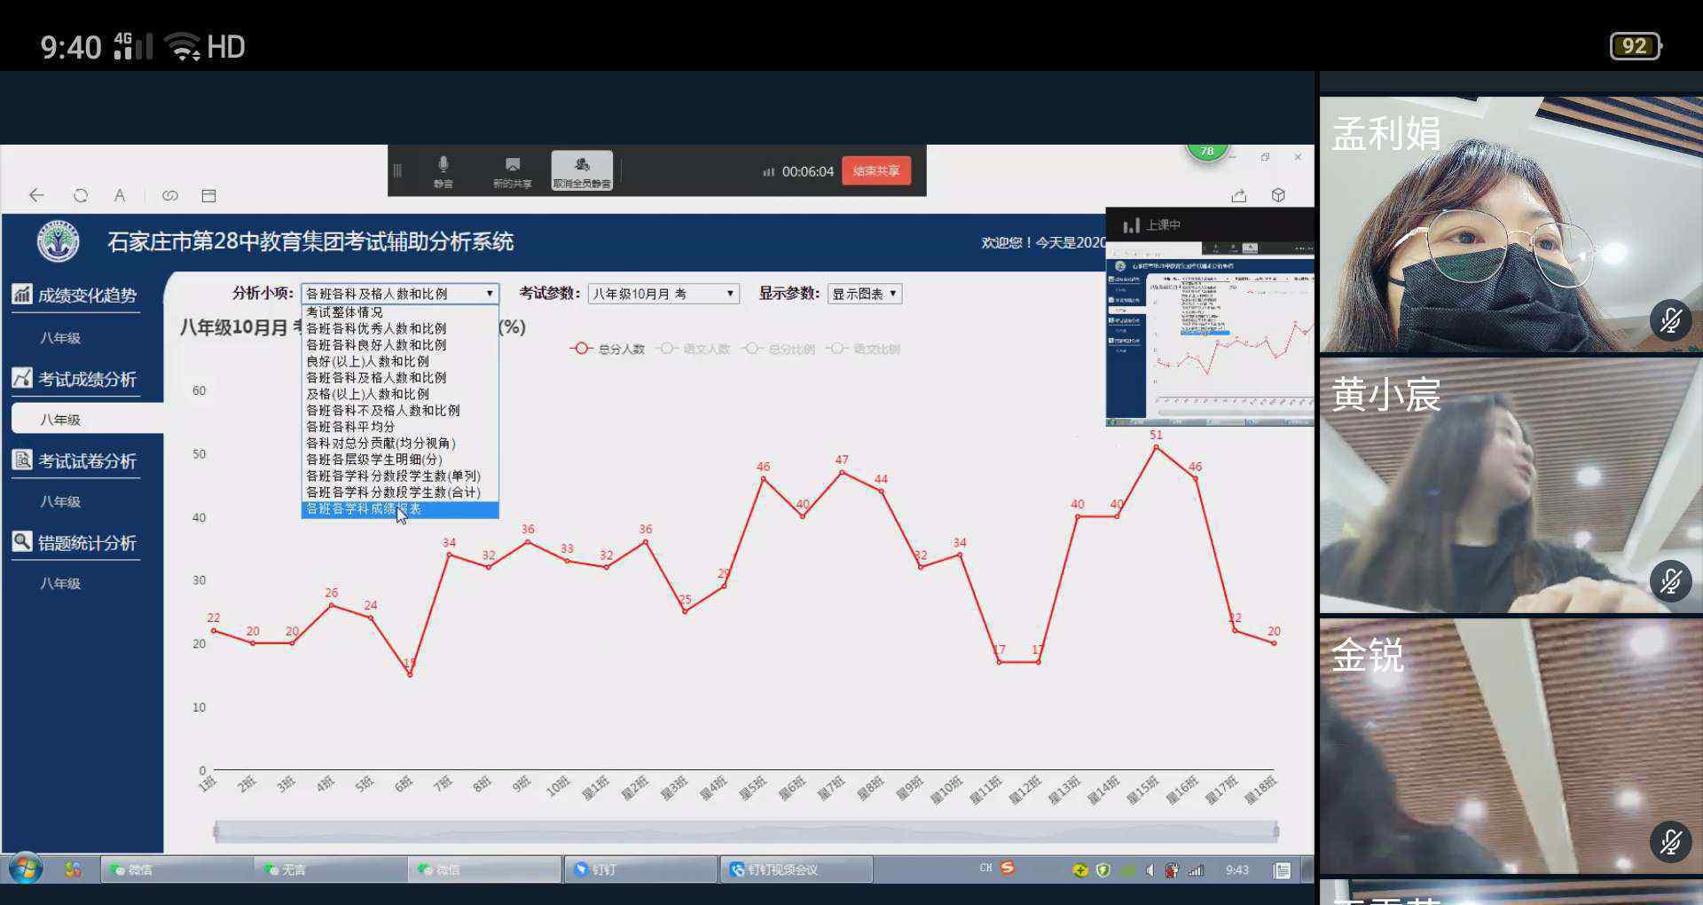Select 各班各科不及格人数和比例 option
The height and width of the screenshot is (905, 1703).
(400, 411)
